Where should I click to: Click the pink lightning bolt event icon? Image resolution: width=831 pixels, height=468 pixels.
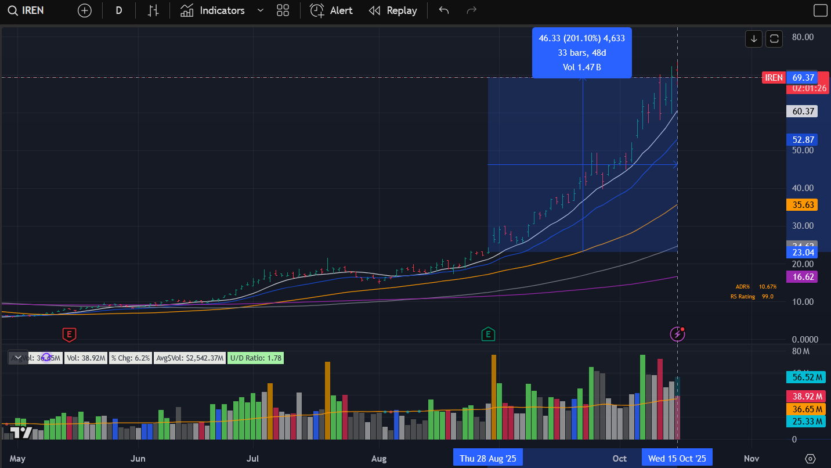point(677,334)
